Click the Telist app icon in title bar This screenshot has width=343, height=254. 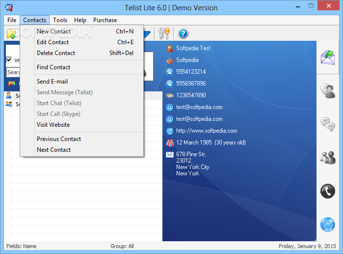coord(9,7)
